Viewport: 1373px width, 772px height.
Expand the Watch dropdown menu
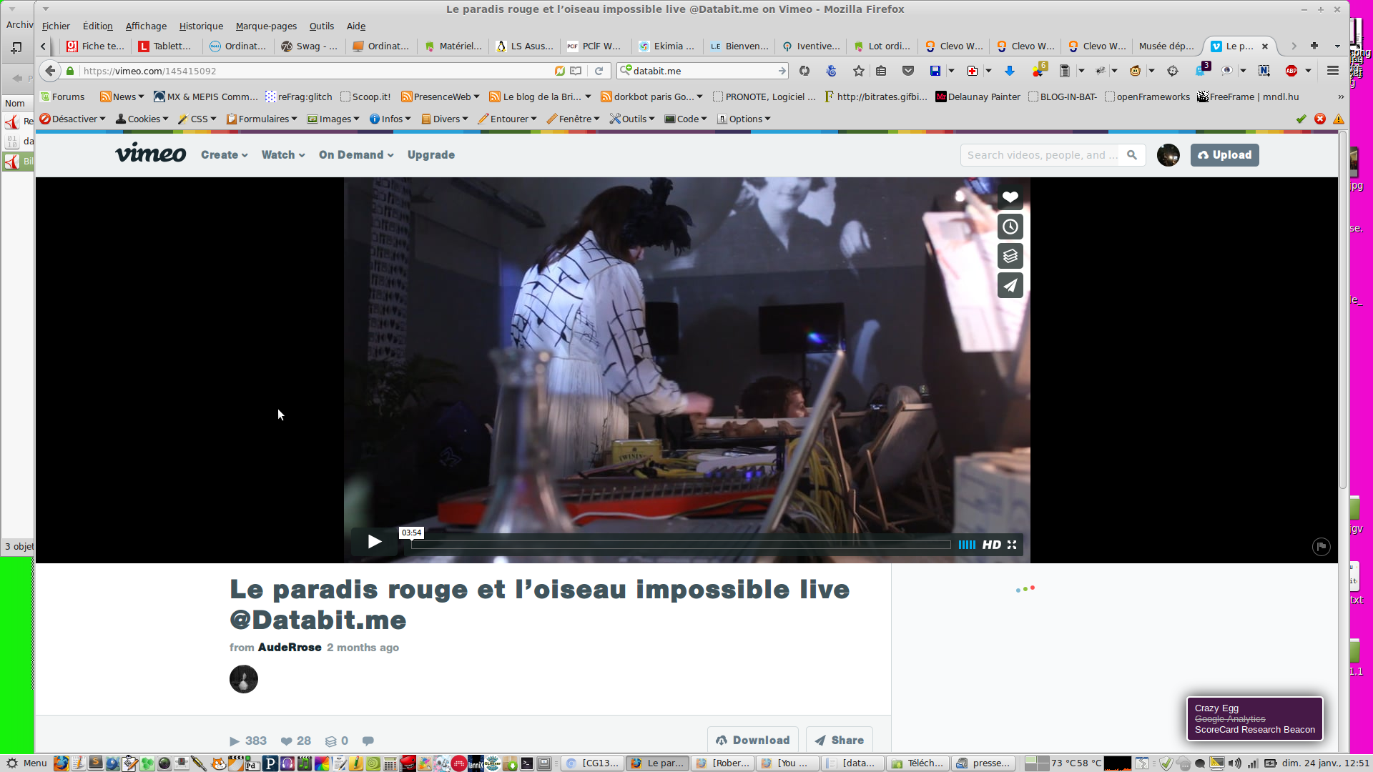pos(282,155)
